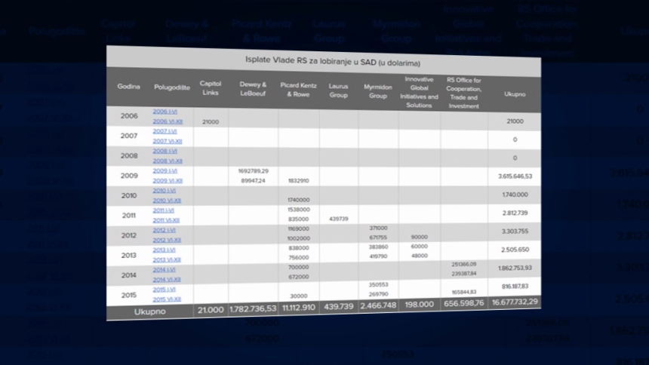
Task: Select the "Capitol Links" column header
Action: tap(211, 88)
